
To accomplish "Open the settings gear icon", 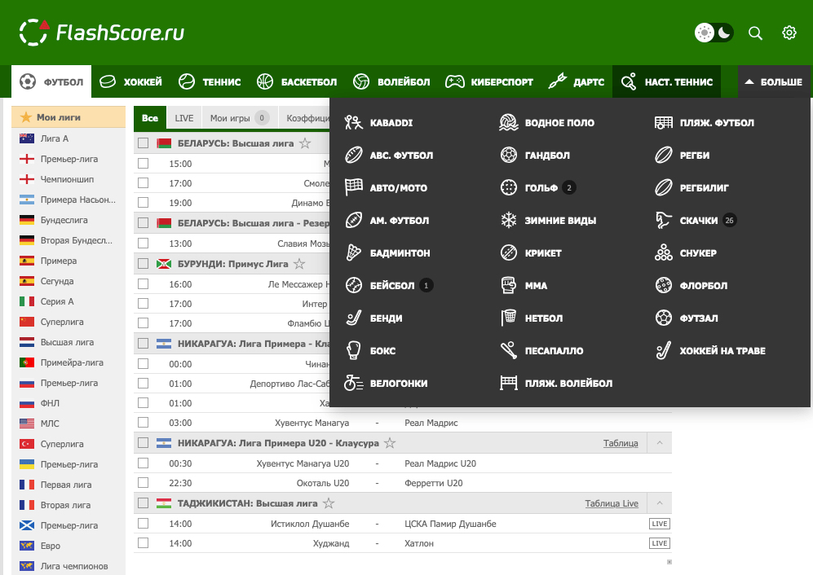I will click(x=789, y=33).
